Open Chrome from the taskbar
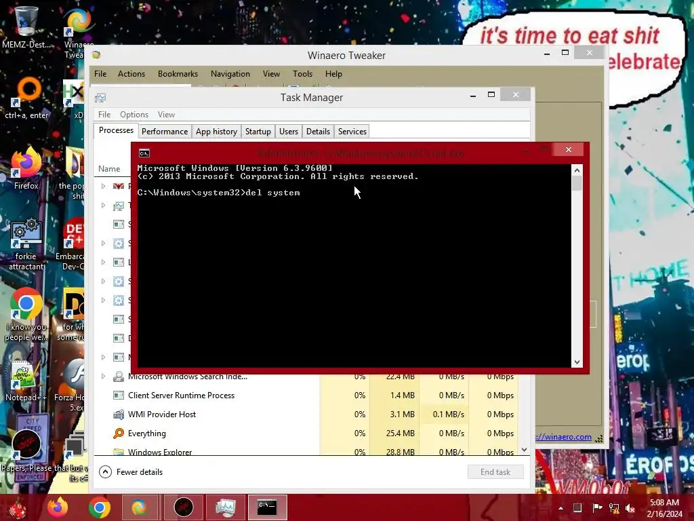The height and width of the screenshot is (521, 694). pos(99,507)
